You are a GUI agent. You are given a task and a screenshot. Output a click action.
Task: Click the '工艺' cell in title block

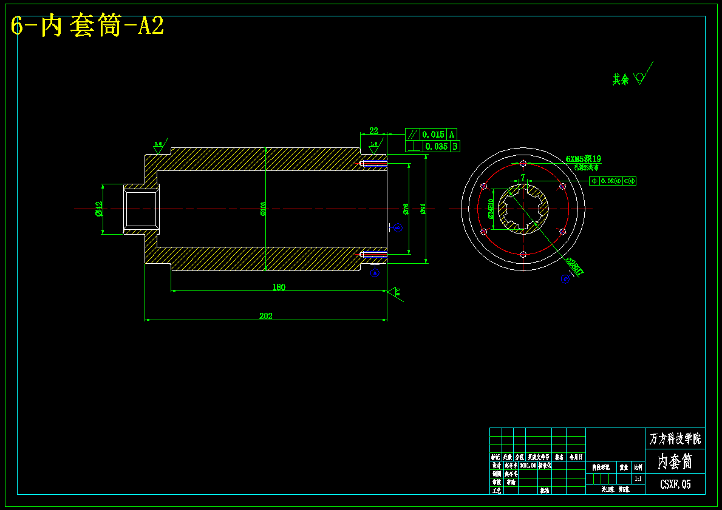(497, 491)
